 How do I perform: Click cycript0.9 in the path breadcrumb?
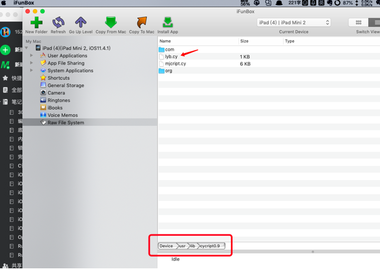[211, 246]
